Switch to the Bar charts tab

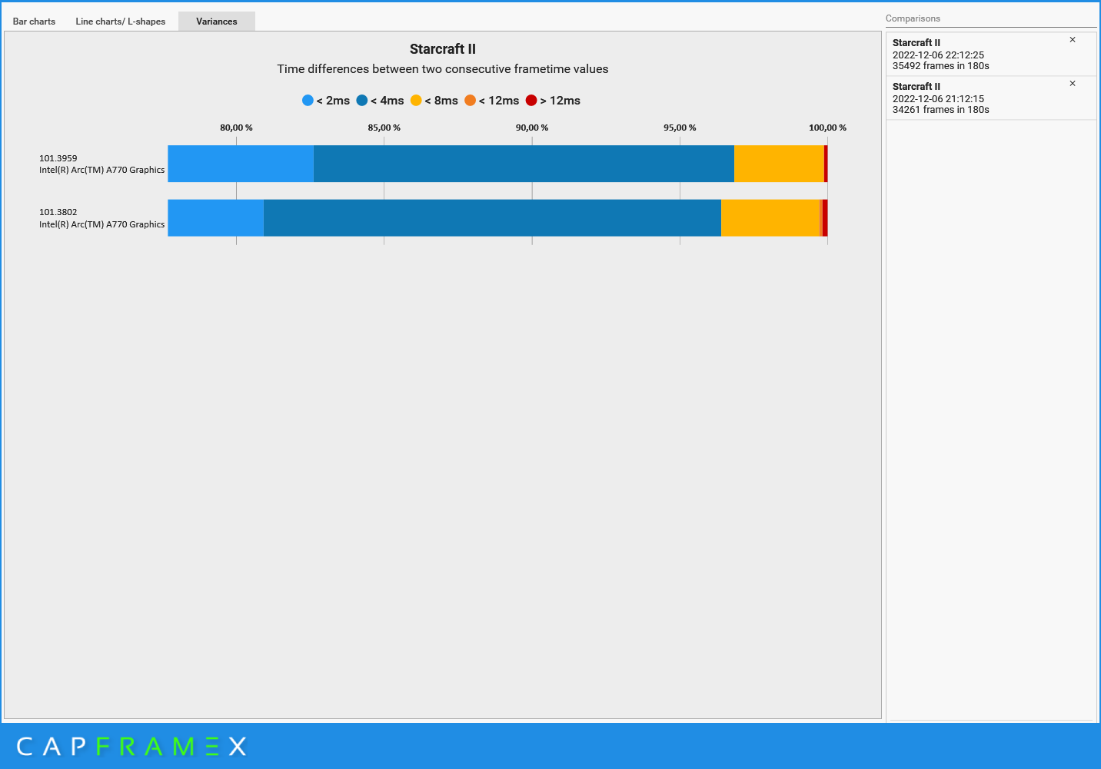click(x=34, y=22)
